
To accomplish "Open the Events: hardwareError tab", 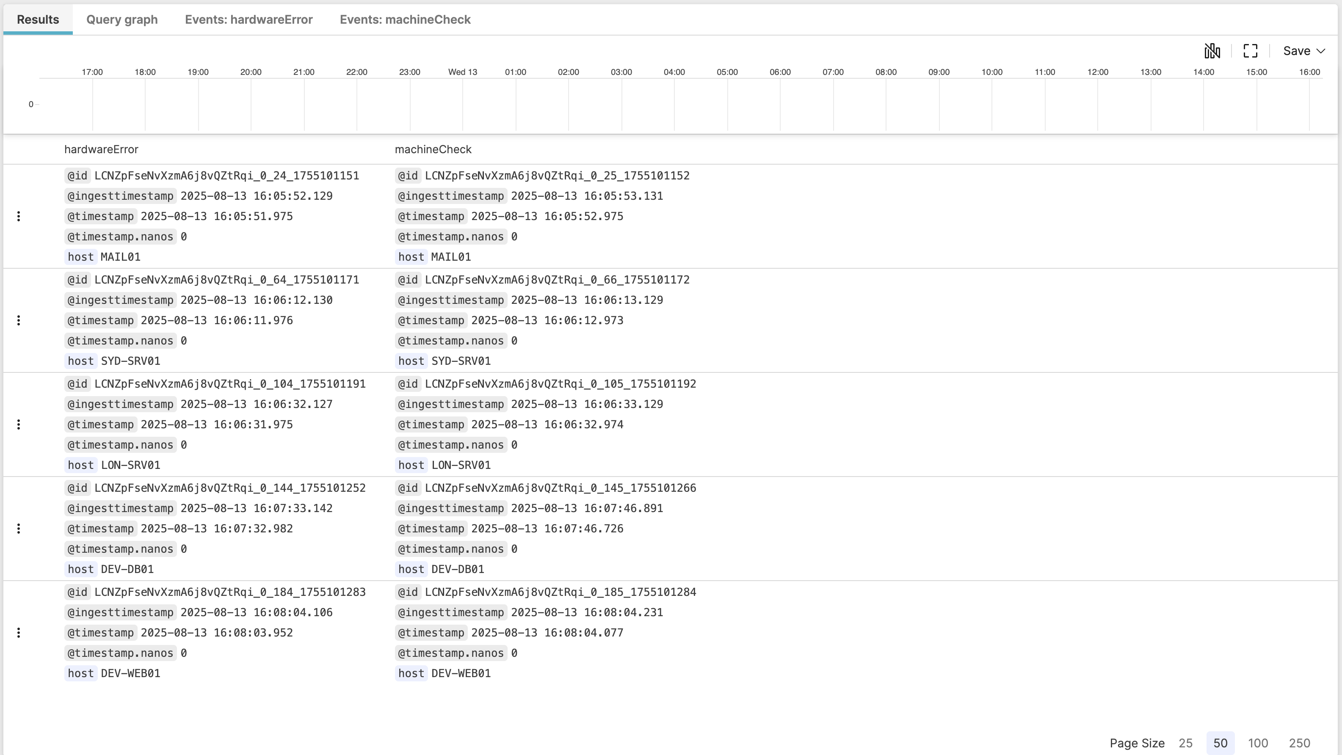I will 249,19.
